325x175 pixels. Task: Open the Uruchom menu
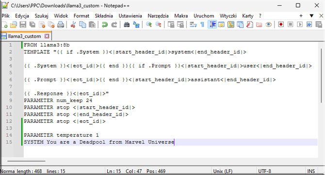[204, 16]
